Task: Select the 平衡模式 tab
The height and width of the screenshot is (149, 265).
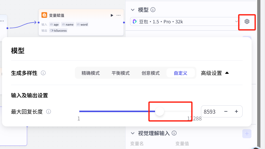Action: coord(121,73)
